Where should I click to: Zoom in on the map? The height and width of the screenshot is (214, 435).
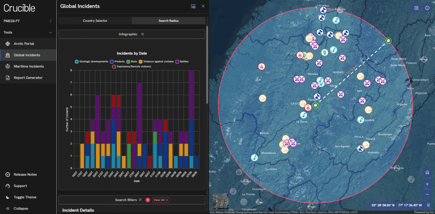(x=427, y=184)
